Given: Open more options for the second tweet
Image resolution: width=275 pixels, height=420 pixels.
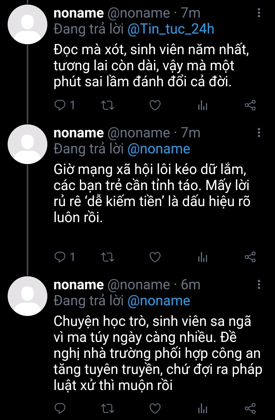Looking at the screenshot, I should point(259,133).
